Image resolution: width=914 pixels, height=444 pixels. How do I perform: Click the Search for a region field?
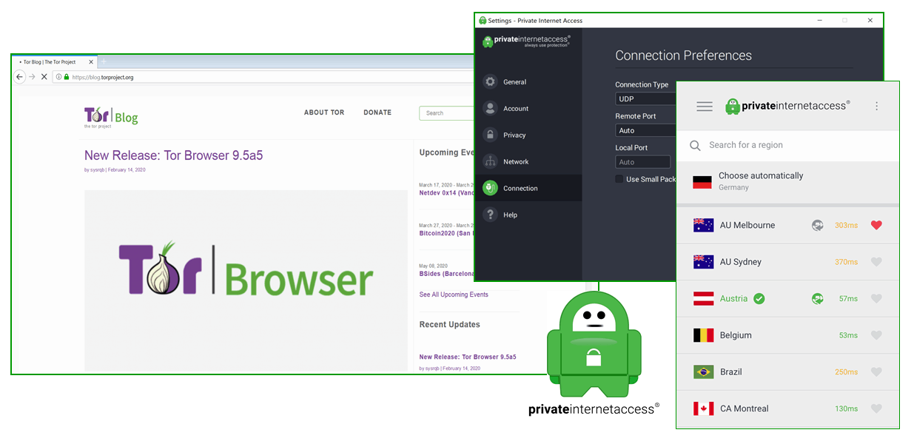pyautogui.click(x=787, y=146)
